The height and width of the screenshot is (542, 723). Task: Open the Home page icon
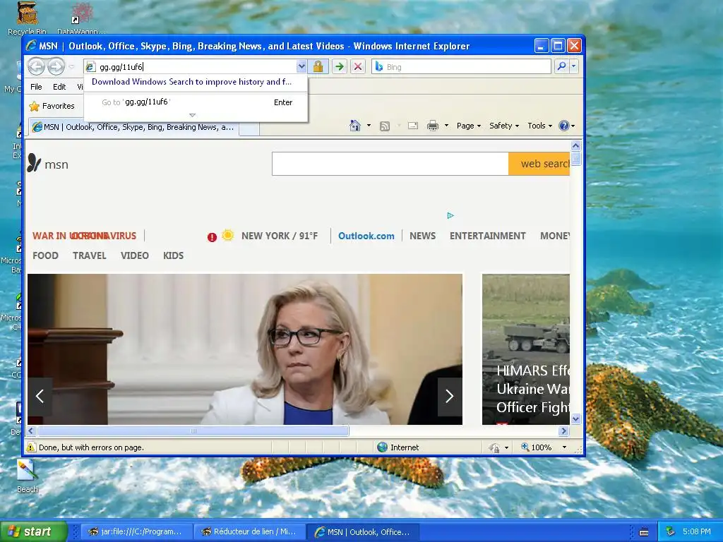click(x=354, y=126)
